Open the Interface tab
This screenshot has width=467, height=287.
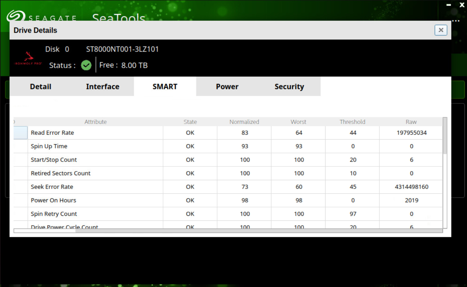tap(102, 87)
